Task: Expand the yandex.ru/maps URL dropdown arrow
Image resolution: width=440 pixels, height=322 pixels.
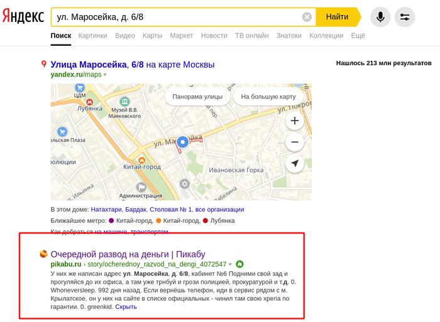Action: click(105, 75)
